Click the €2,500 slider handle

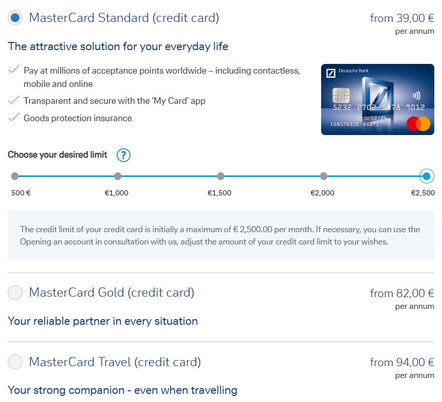[426, 176]
